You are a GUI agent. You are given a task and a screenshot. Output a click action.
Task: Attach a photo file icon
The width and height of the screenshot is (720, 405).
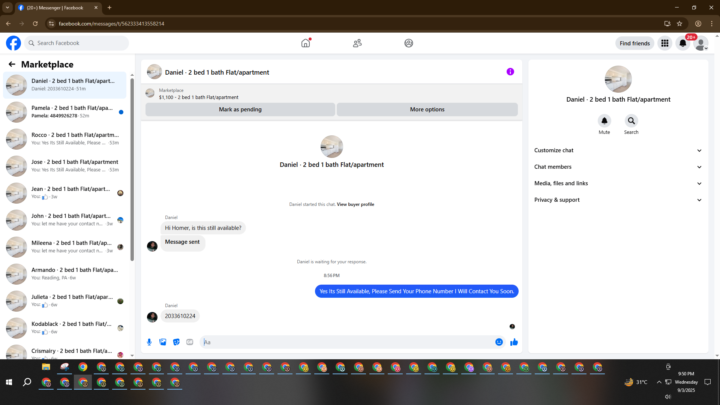[163, 342]
